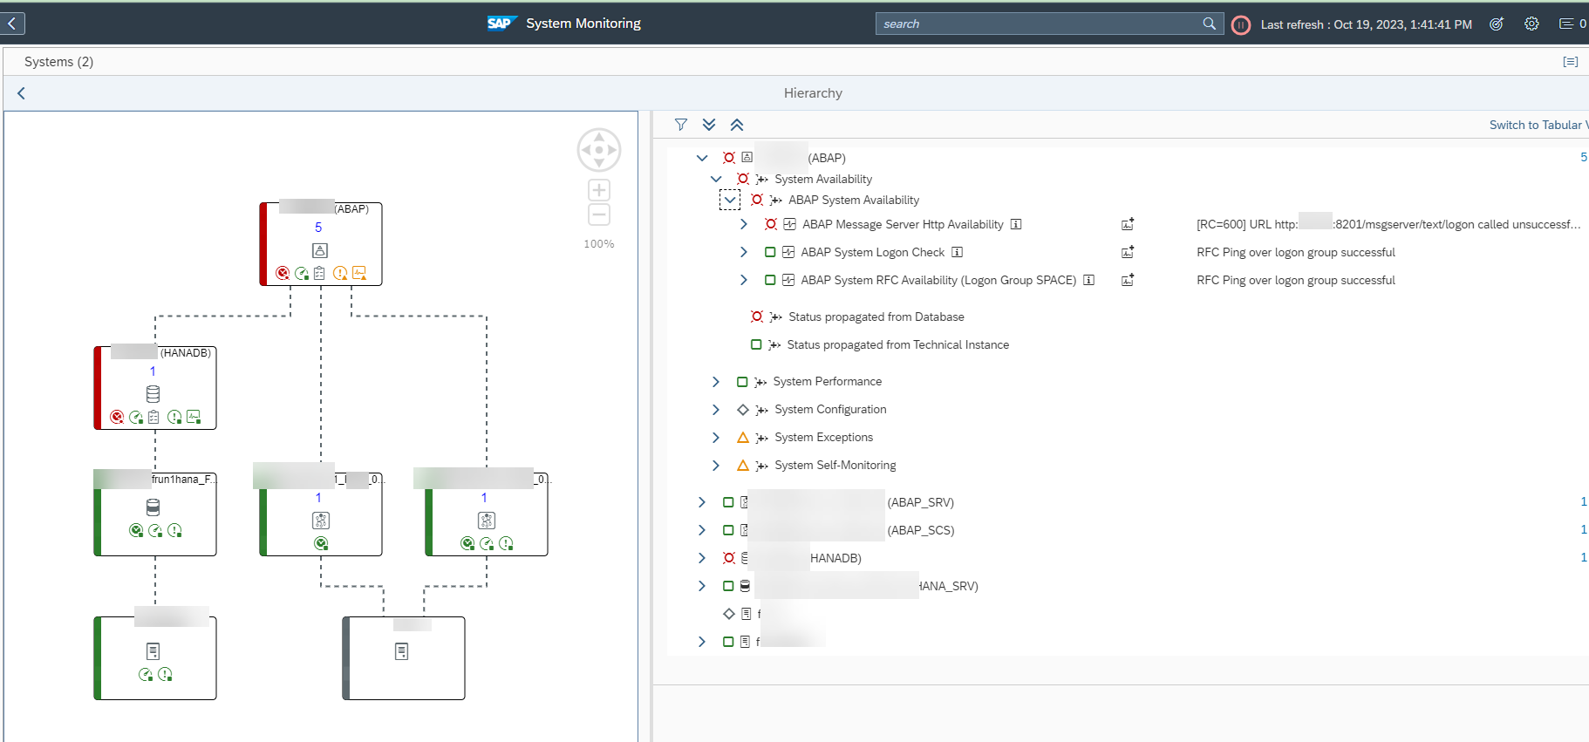This screenshot has width=1589, height=742.
Task: Expand the HANA_SRV tree row
Action: click(x=702, y=586)
